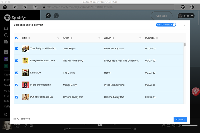Toggle the Hide Converted switch

pyautogui.click(x=166, y=25)
